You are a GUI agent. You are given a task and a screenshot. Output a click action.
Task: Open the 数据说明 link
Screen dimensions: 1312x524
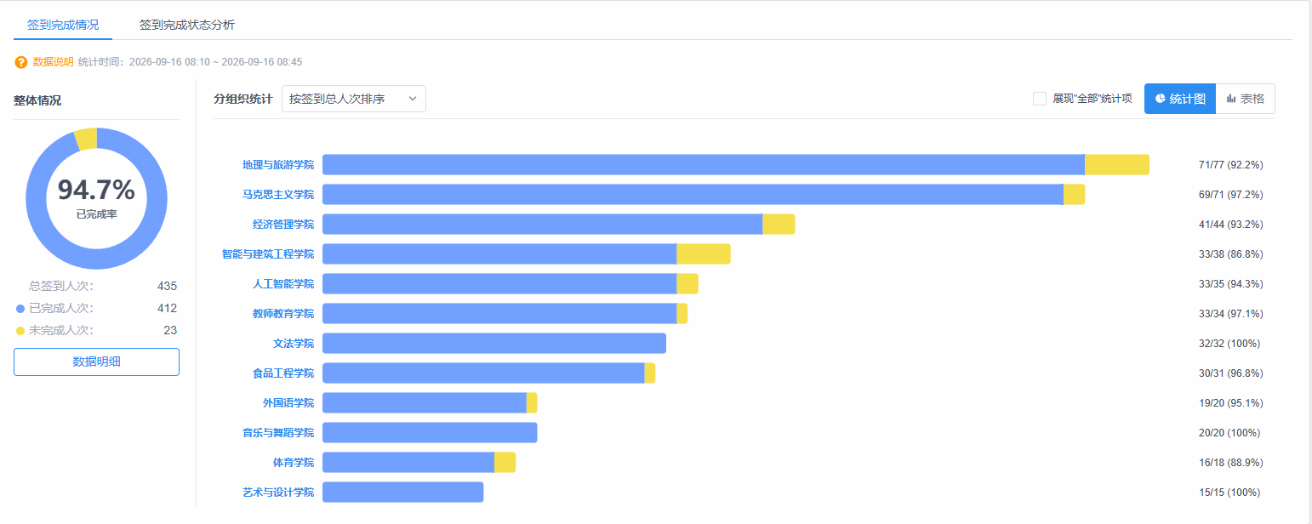[x=53, y=62]
